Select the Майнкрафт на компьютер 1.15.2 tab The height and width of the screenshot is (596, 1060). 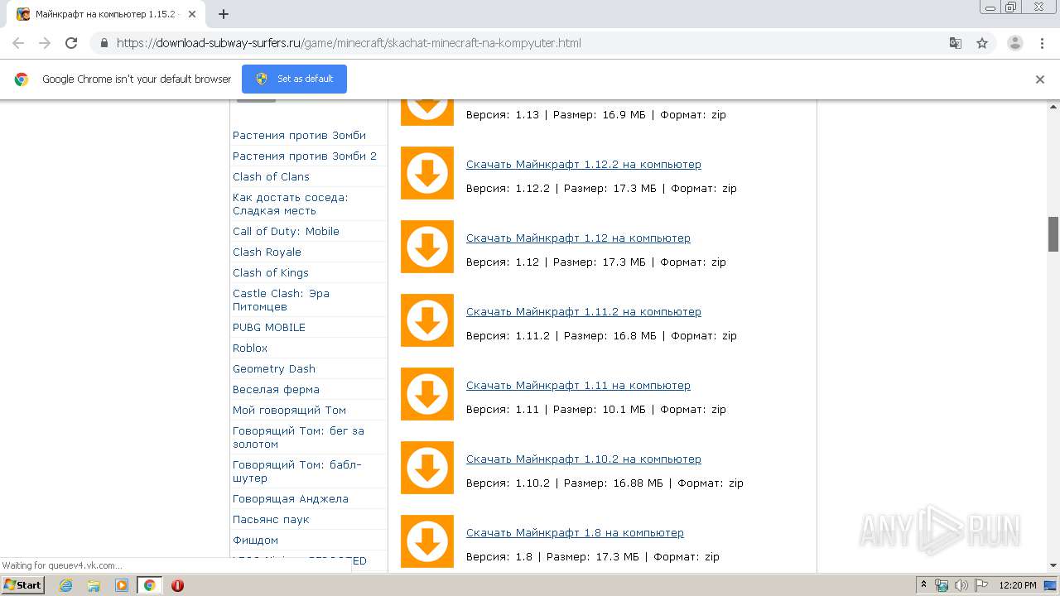[105, 14]
